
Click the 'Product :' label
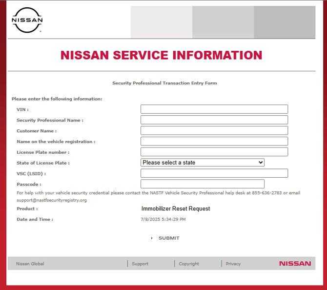click(27, 208)
